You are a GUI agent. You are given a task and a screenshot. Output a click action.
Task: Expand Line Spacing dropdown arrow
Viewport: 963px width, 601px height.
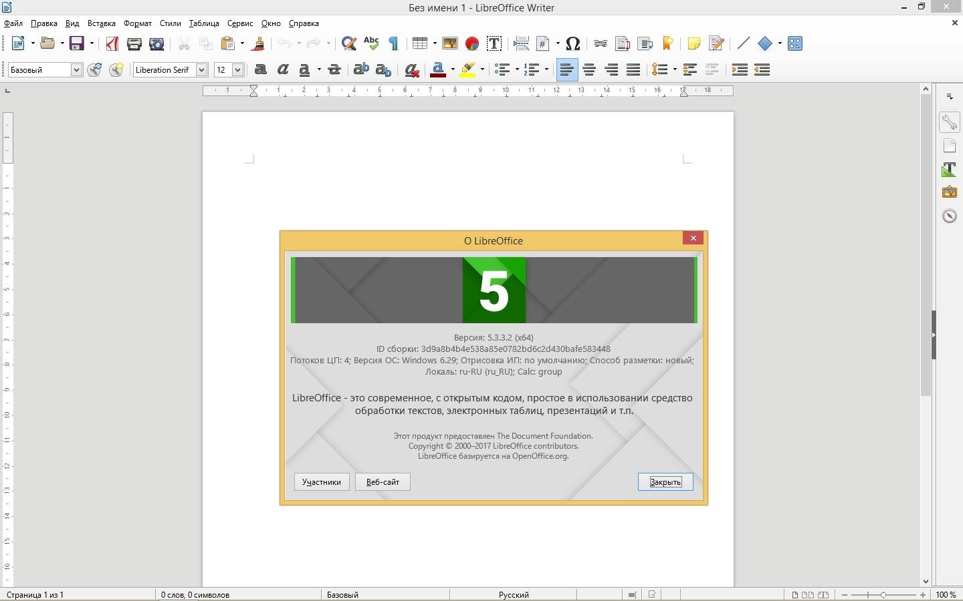pos(675,69)
